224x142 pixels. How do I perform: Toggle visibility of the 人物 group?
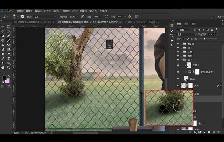pyautogui.click(x=178, y=52)
